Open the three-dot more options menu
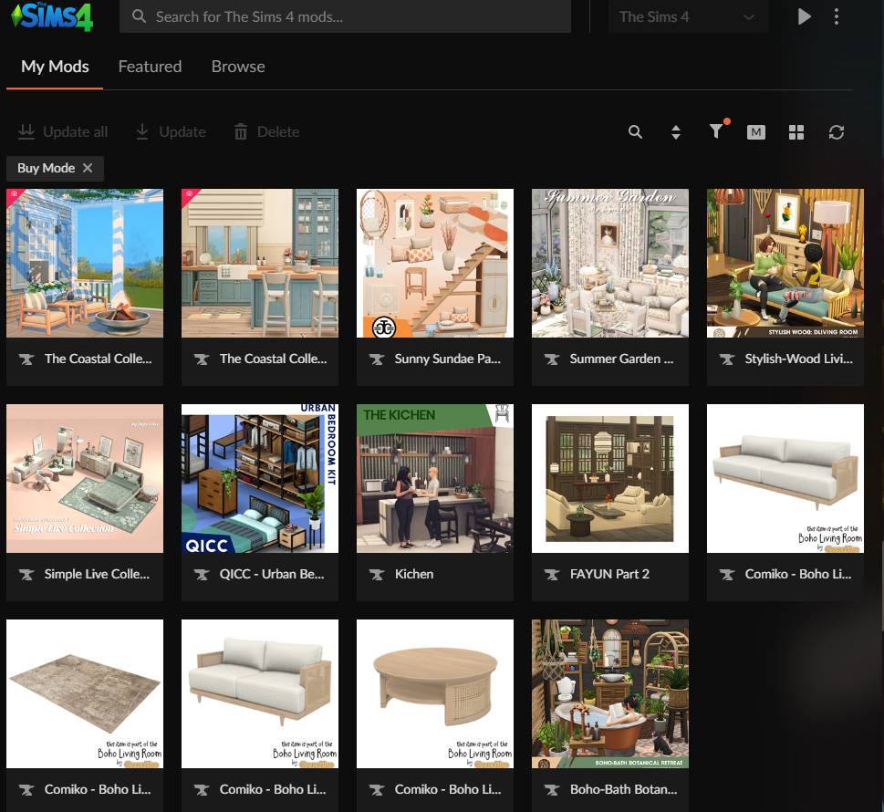Image resolution: width=884 pixels, height=812 pixels. (x=836, y=16)
